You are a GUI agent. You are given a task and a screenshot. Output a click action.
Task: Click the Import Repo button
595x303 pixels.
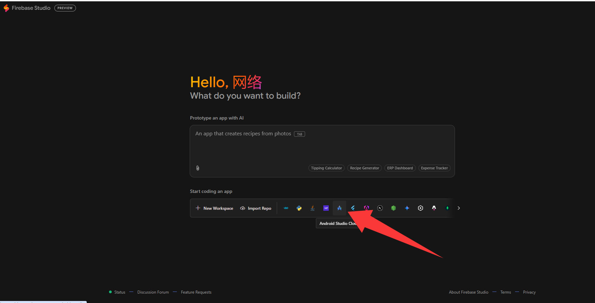pyautogui.click(x=255, y=208)
